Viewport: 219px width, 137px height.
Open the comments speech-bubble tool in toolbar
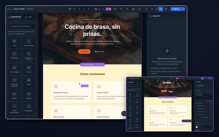(x=89, y=9)
